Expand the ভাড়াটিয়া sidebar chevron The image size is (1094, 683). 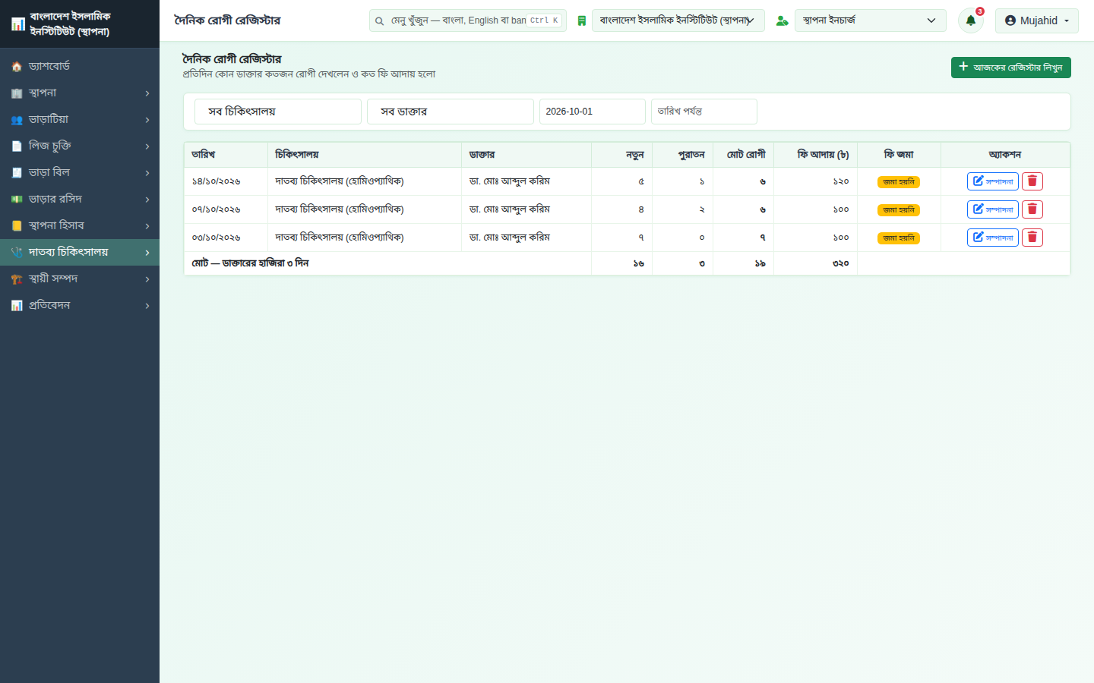coord(147,120)
